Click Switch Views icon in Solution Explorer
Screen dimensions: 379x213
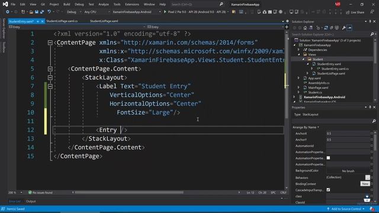tap(311, 28)
